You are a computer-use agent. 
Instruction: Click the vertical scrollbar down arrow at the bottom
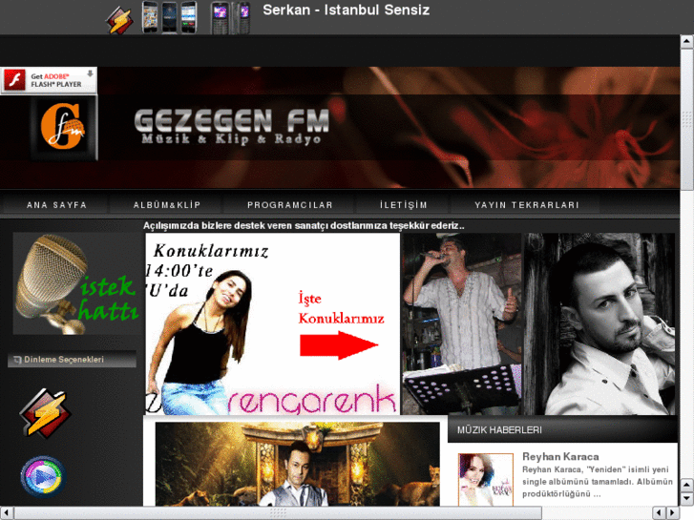tap(686, 499)
